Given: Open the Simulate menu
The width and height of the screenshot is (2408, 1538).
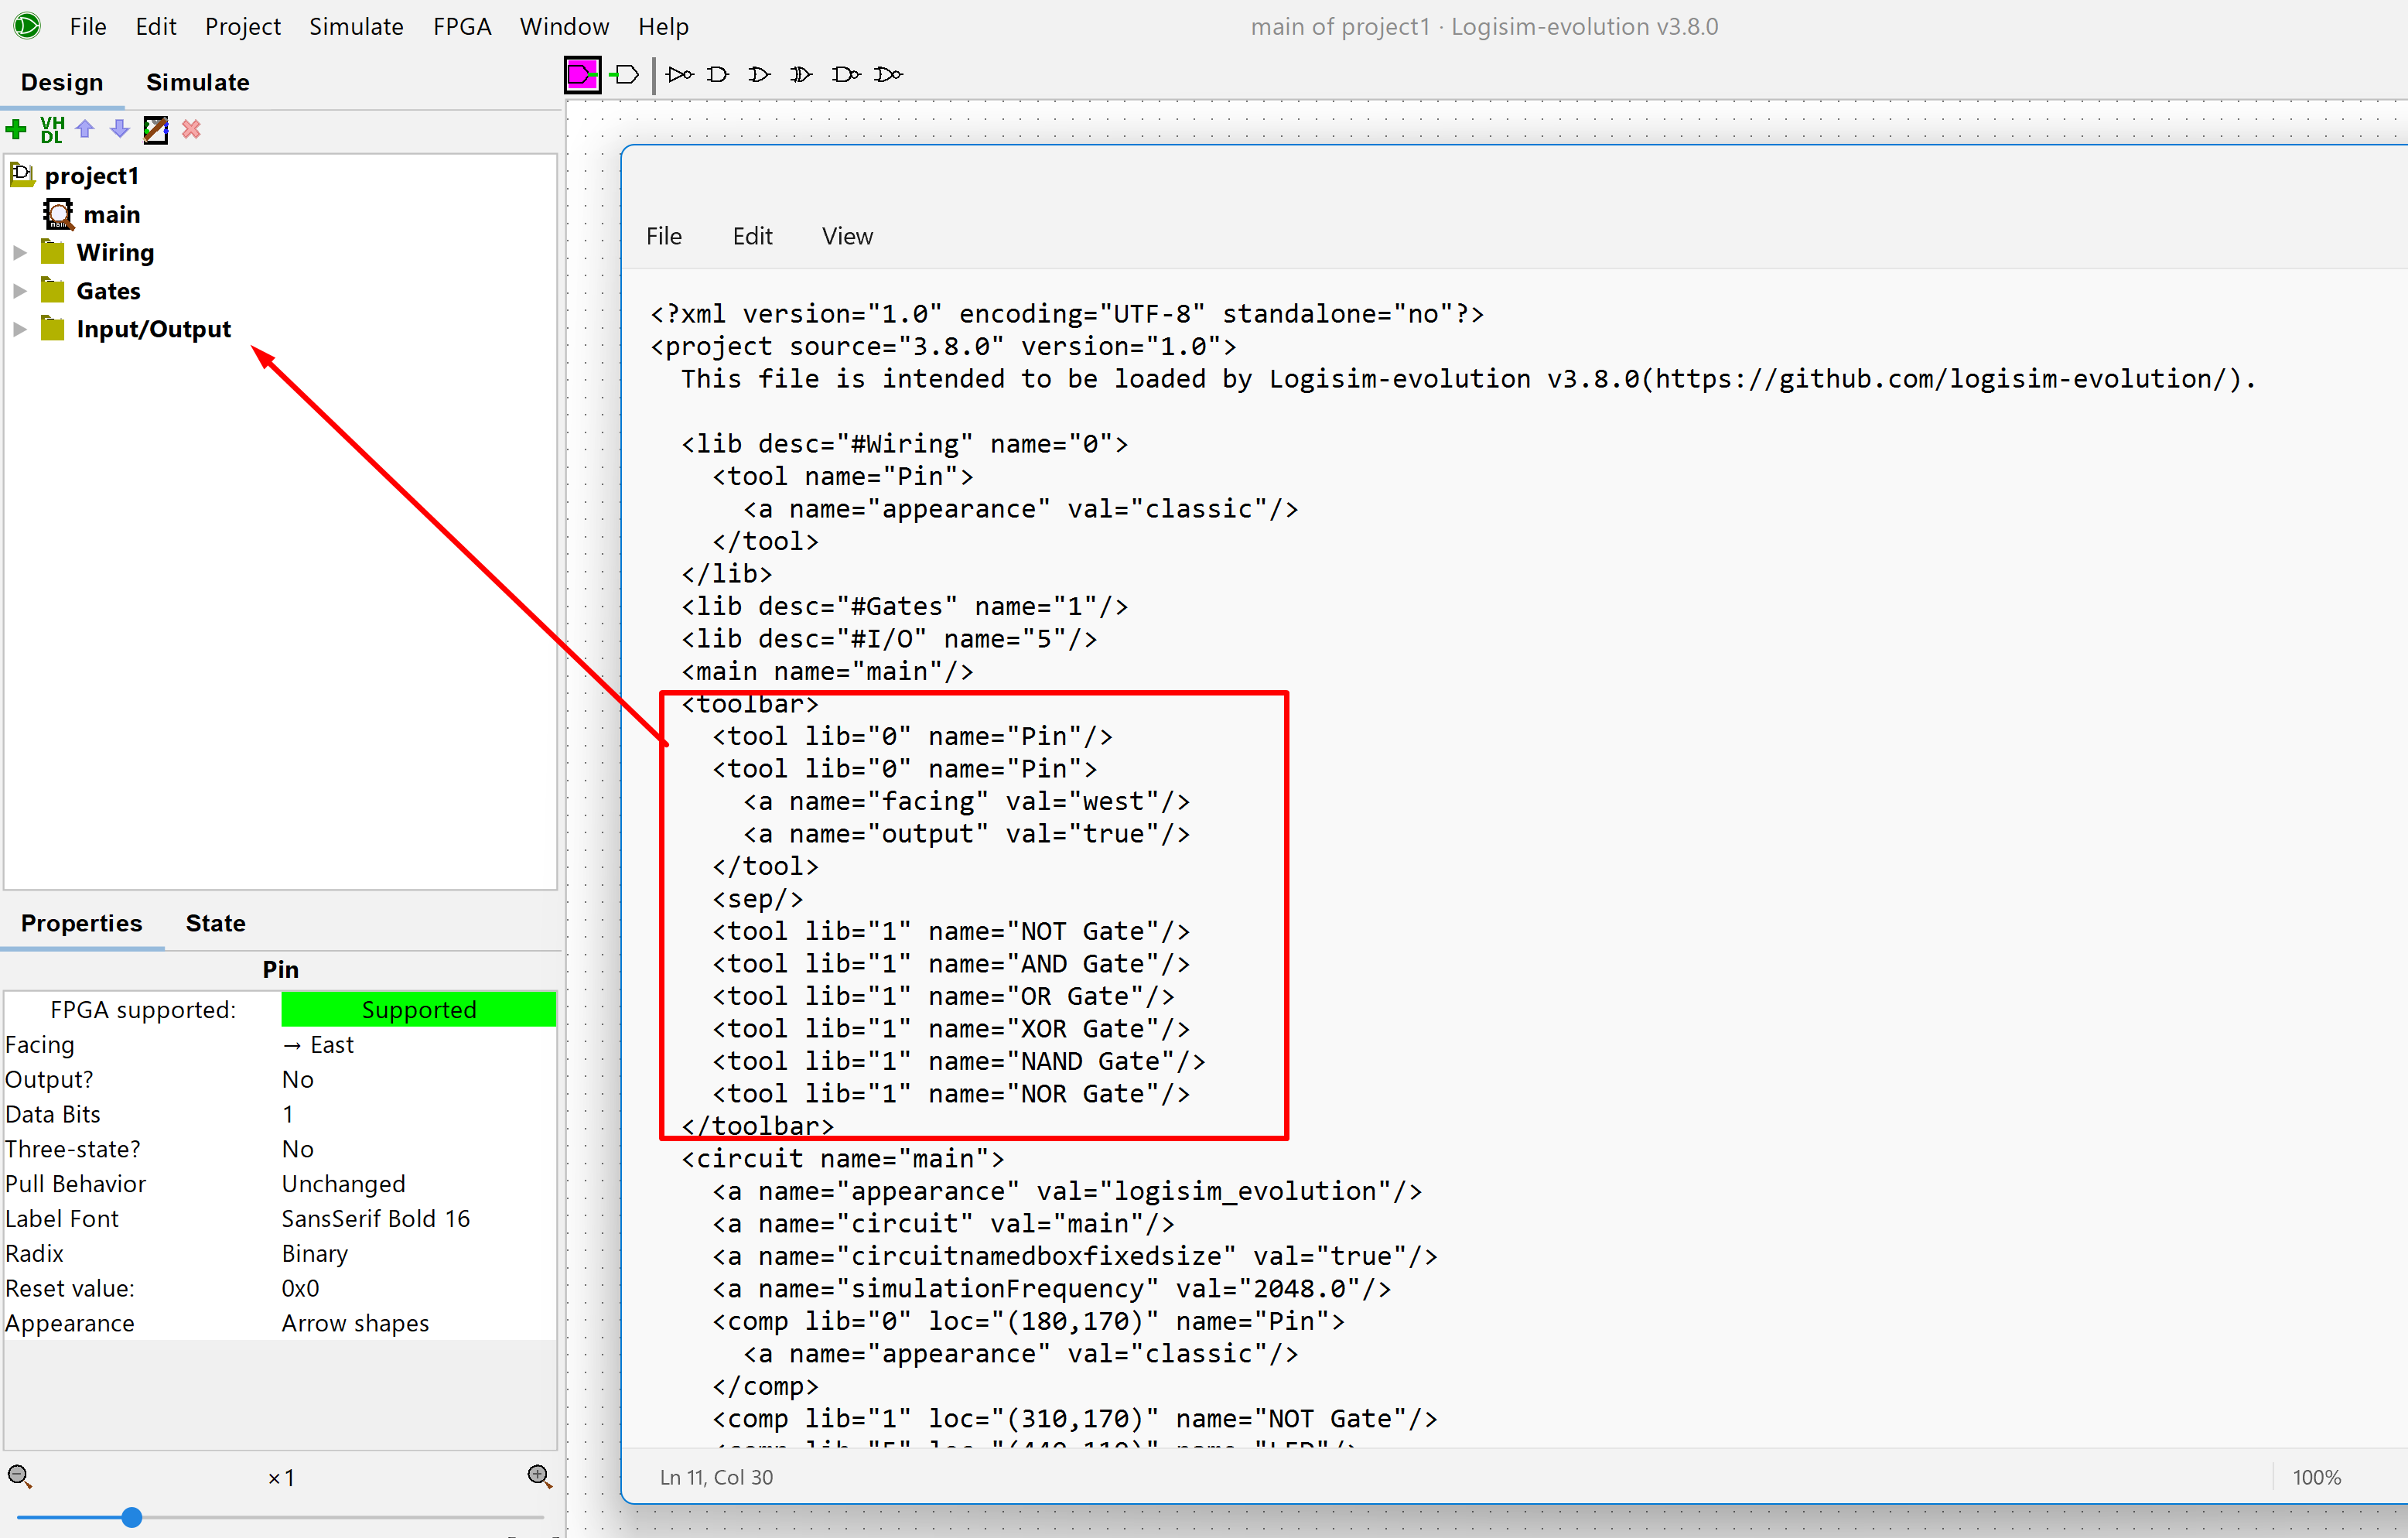Looking at the screenshot, I should tap(356, 27).
